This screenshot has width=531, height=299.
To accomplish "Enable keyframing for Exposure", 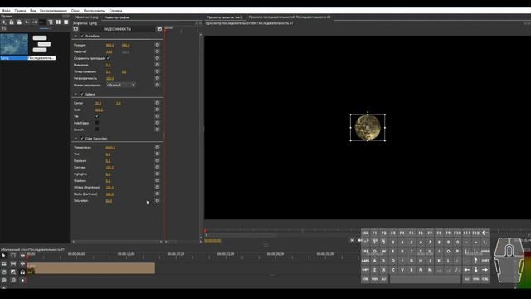I will (157, 160).
